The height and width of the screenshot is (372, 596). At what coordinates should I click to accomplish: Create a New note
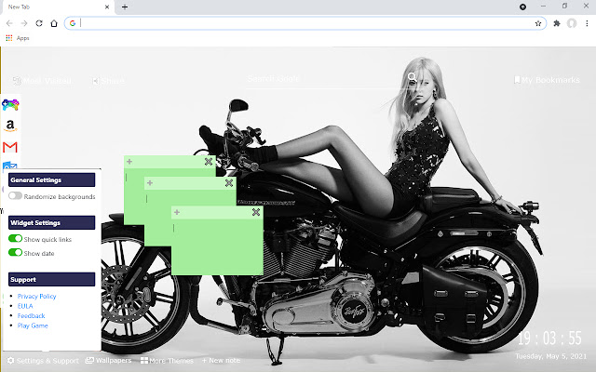coord(221,361)
